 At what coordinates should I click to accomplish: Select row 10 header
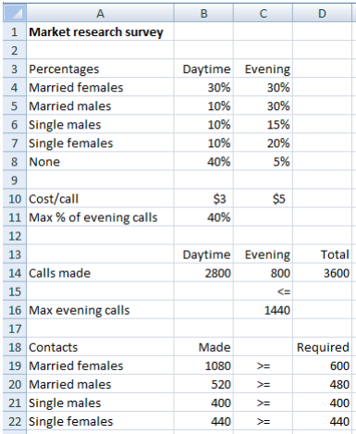tap(15, 198)
